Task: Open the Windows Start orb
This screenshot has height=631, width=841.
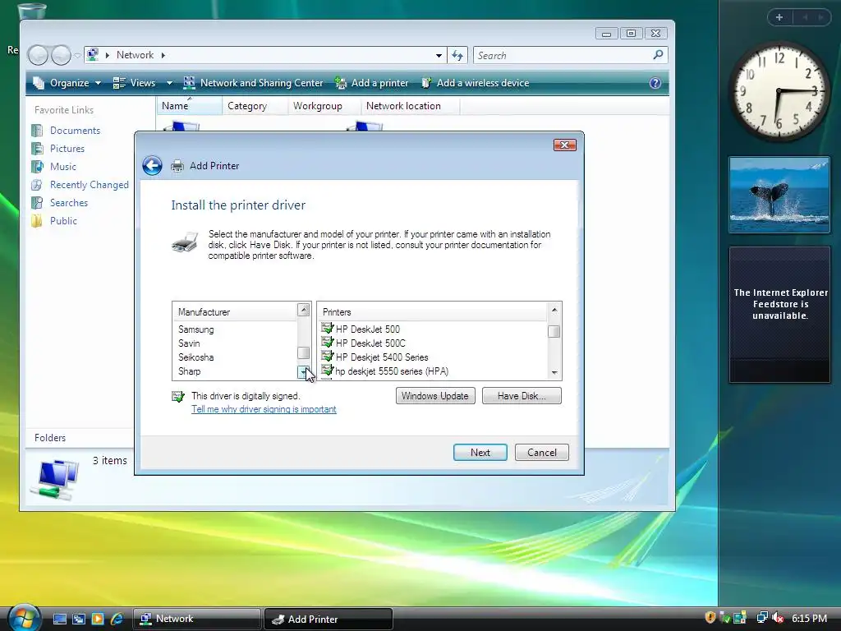Action: [x=24, y=618]
